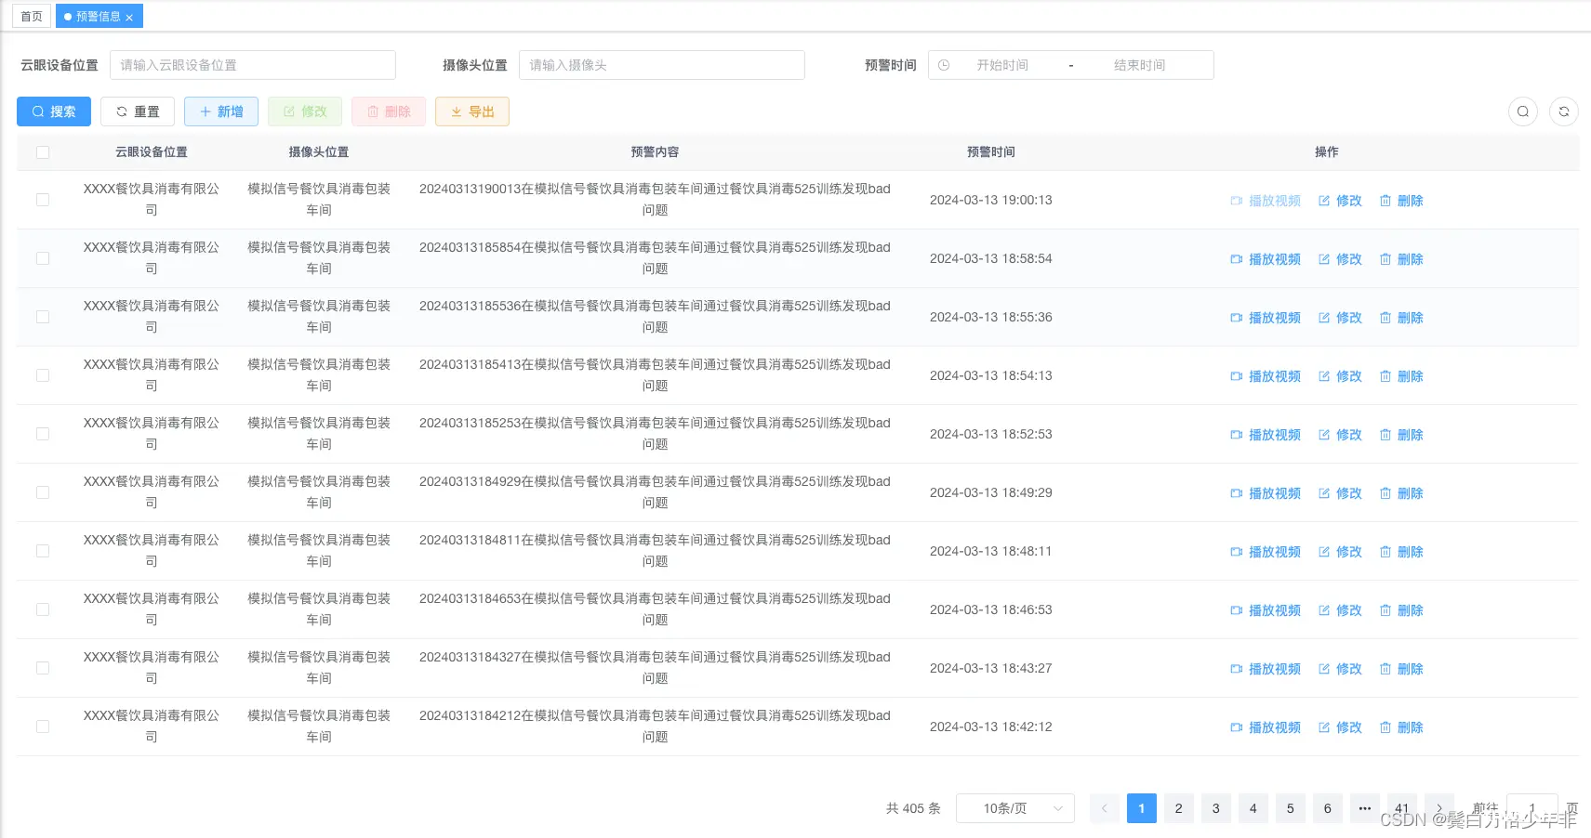Check the row with time 18:46:53
Viewport: 1591px width, 838px height.
pos(43,609)
